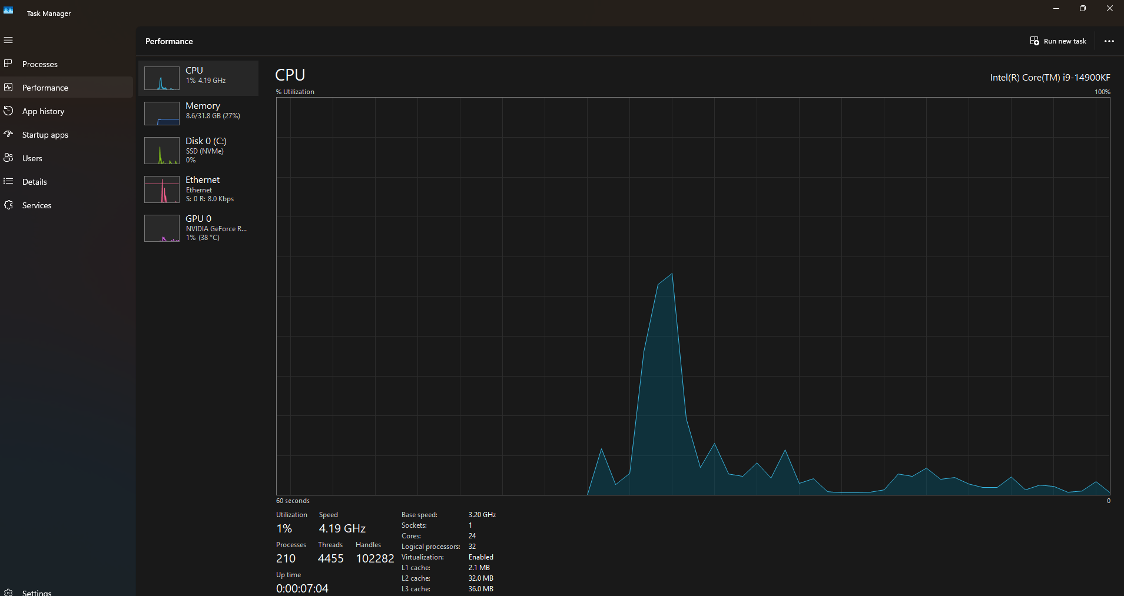
Task: Click the large CPU heading
Action: pos(290,75)
